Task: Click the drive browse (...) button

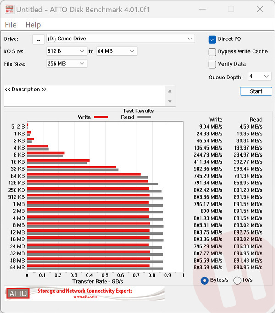Action: [x=38, y=39]
